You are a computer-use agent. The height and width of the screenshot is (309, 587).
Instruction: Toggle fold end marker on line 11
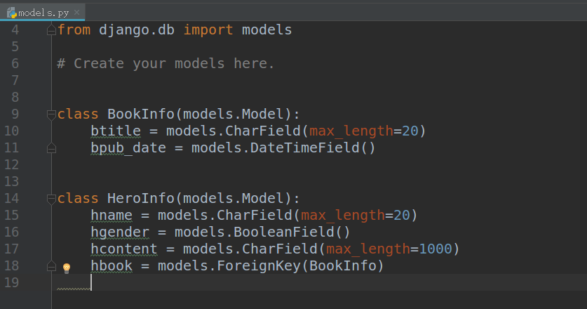click(51, 148)
